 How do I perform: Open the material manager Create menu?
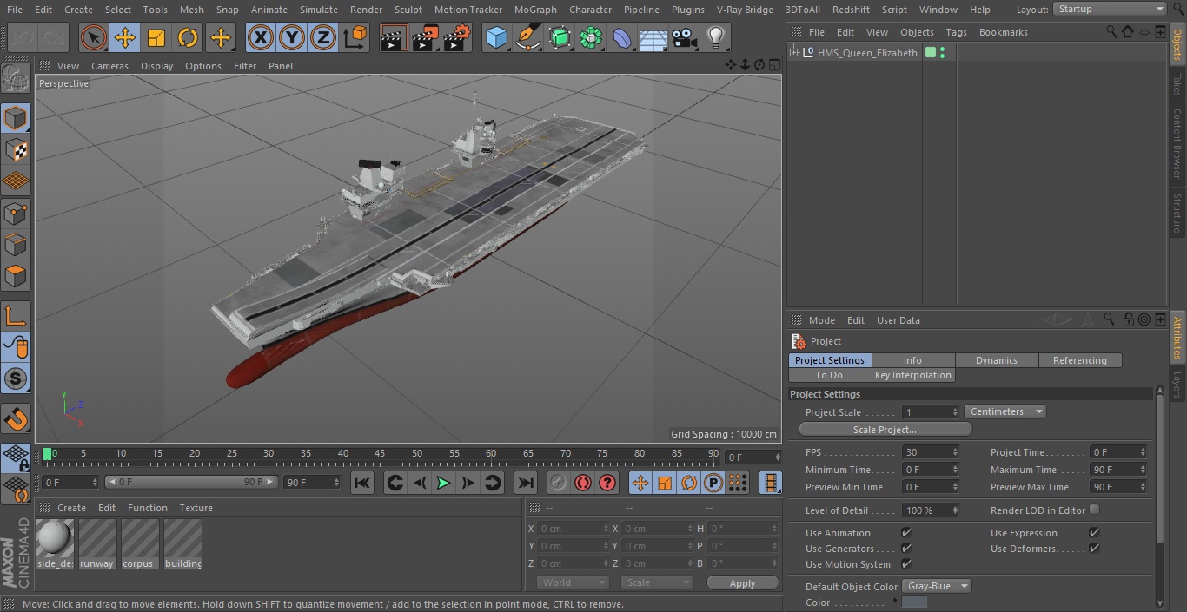71,508
